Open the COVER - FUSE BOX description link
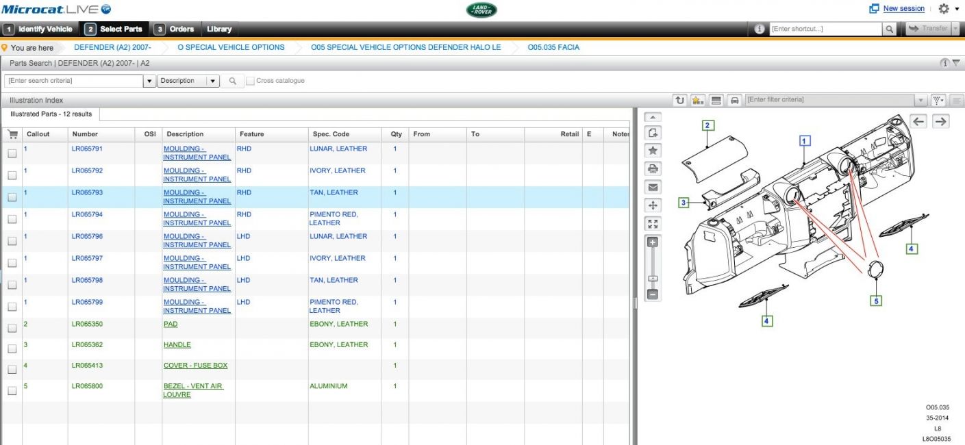The image size is (965, 445). point(195,366)
